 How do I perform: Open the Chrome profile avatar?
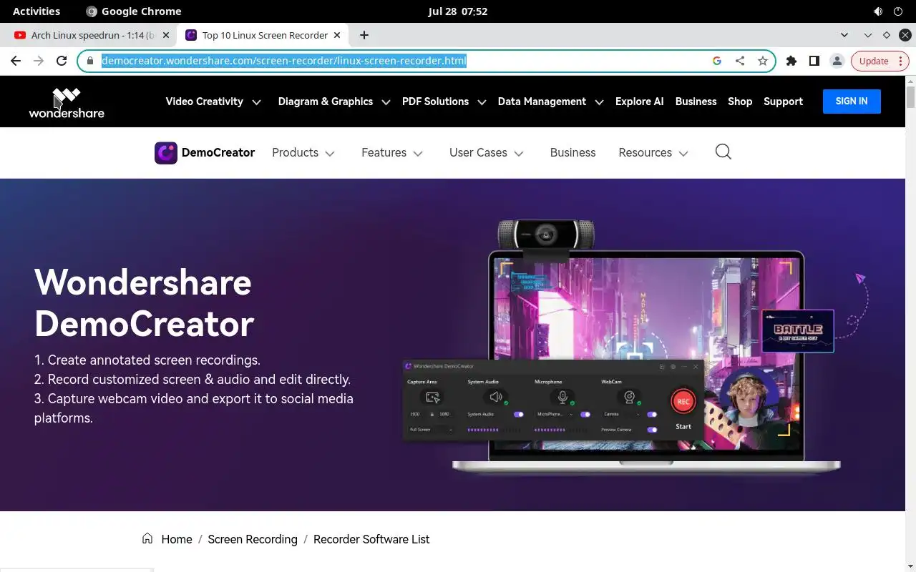tap(837, 61)
